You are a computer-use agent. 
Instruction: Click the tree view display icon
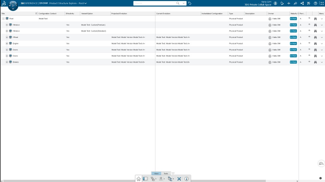click(x=170, y=179)
